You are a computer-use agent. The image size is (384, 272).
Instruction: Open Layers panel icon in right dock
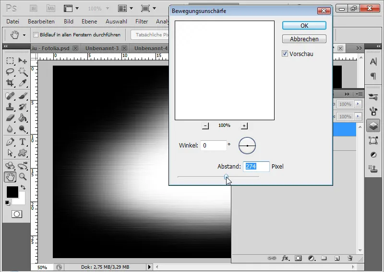(373, 126)
